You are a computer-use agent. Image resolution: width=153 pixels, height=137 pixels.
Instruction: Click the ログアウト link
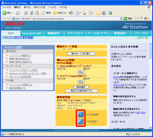143,38
